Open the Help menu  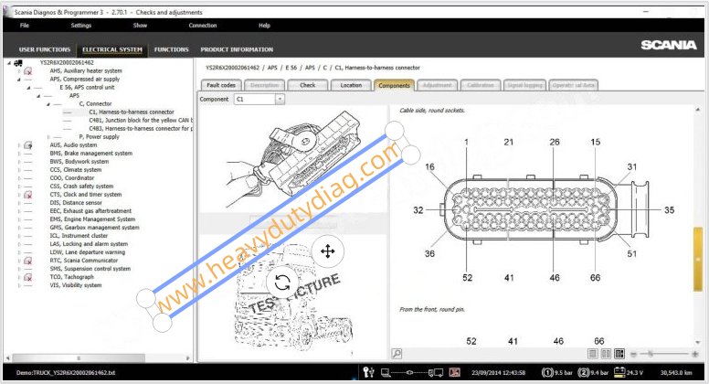(265, 26)
